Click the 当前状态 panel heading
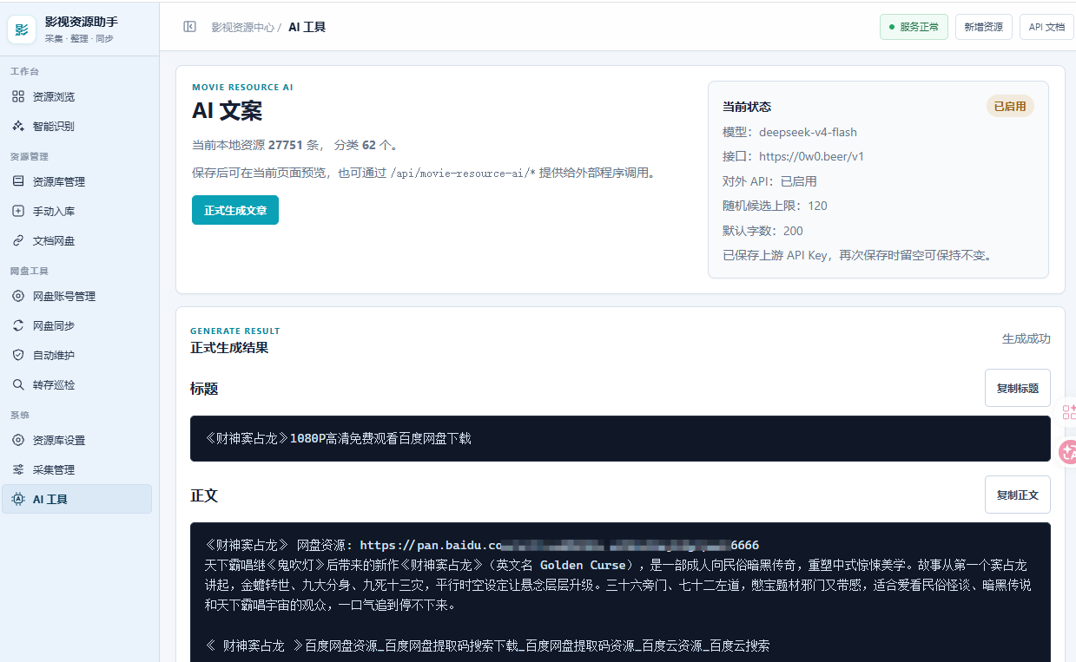The image size is (1076, 662). (x=747, y=107)
